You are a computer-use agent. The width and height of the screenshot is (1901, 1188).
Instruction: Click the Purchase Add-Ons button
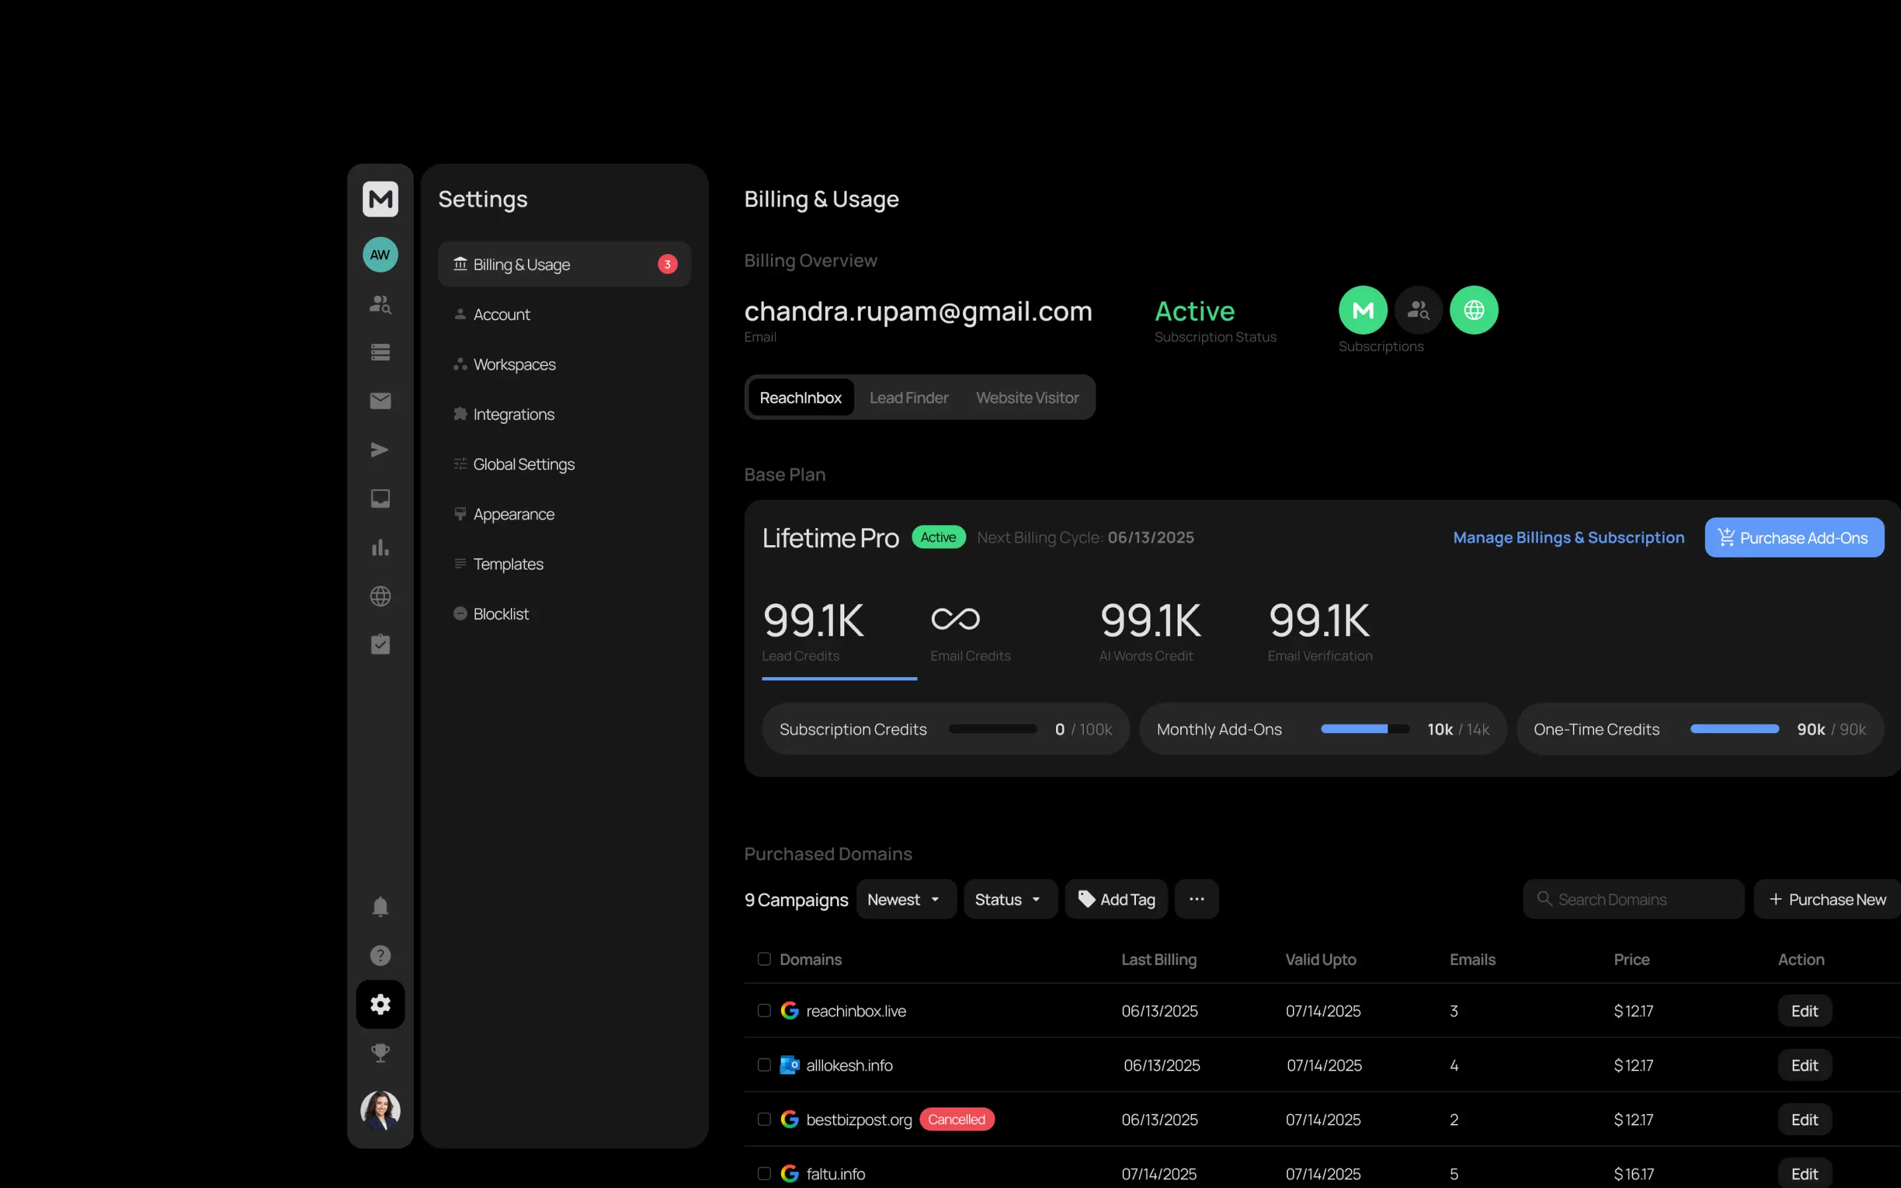click(x=1794, y=537)
